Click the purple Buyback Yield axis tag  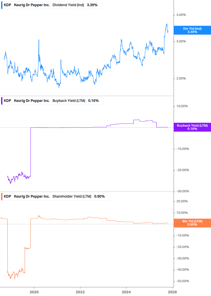pyautogui.click(x=192, y=127)
